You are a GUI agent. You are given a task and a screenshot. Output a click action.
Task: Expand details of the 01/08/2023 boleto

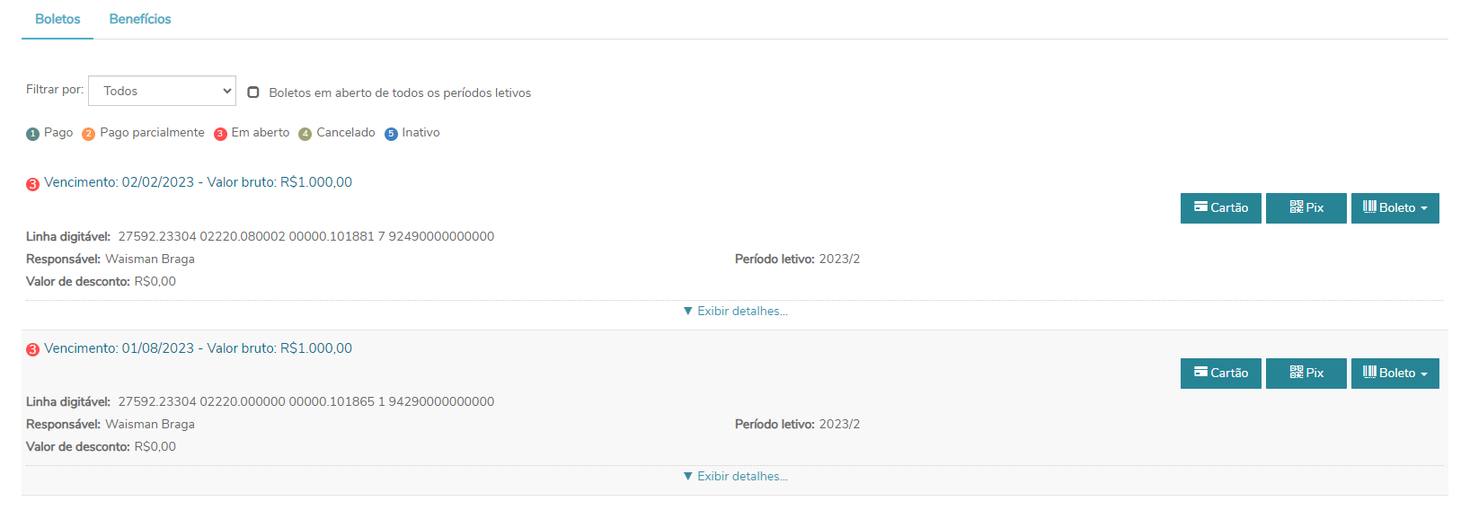(x=735, y=477)
